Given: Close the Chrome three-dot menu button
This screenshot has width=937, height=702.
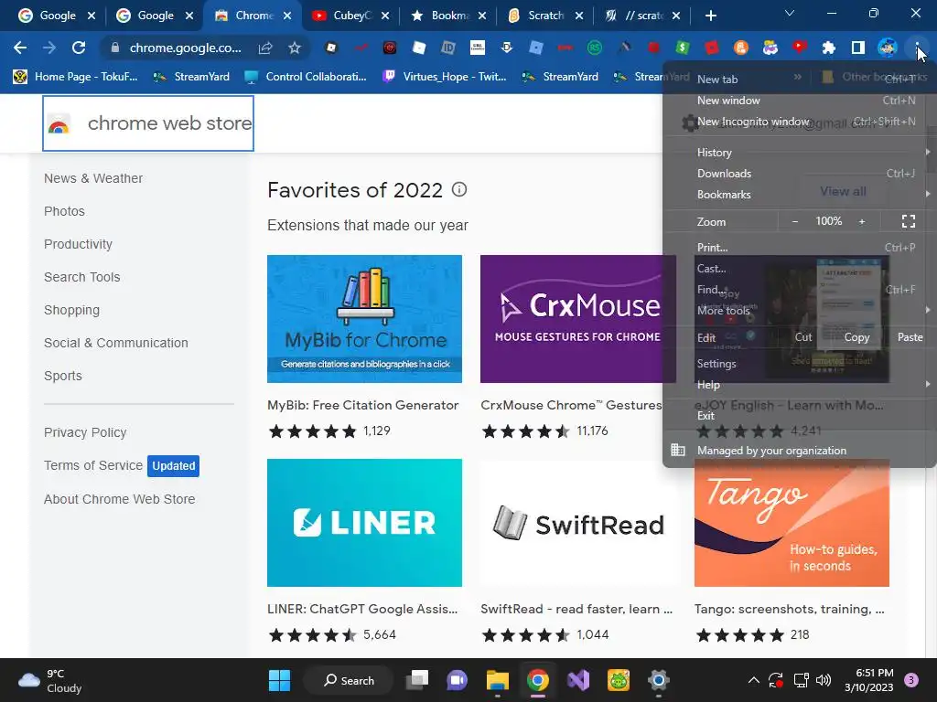Looking at the screenshot, I should coord(917,48).
